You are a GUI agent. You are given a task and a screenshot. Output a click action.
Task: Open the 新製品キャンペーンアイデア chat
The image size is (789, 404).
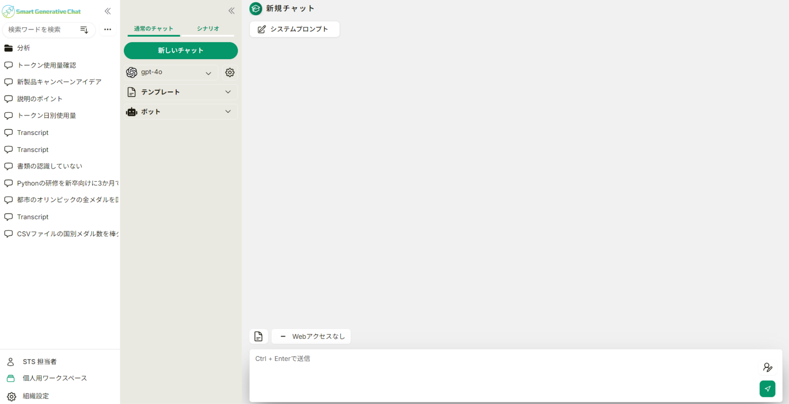(x=59, y=82)
